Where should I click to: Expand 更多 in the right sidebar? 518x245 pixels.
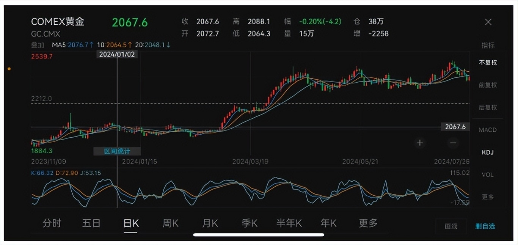click(x=488, y=197)
